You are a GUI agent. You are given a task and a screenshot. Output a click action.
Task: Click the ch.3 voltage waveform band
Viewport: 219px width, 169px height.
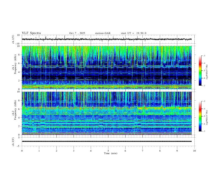coord(106,141)
